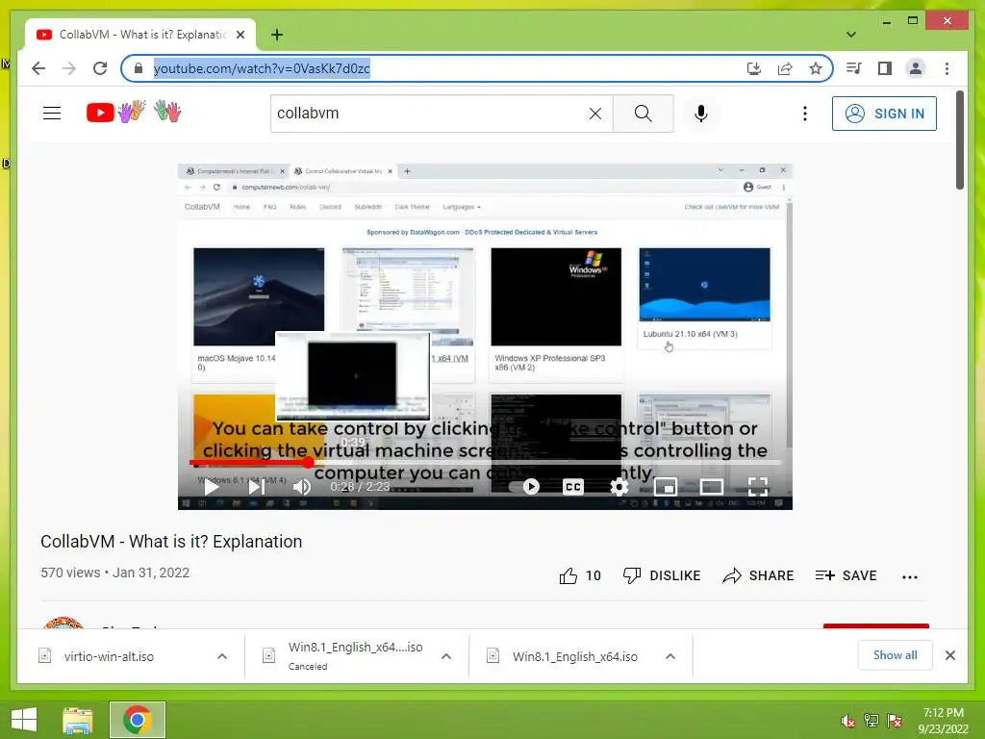Open the Chrome three-dot menu
985x739 pixels.
click(947, 68)
